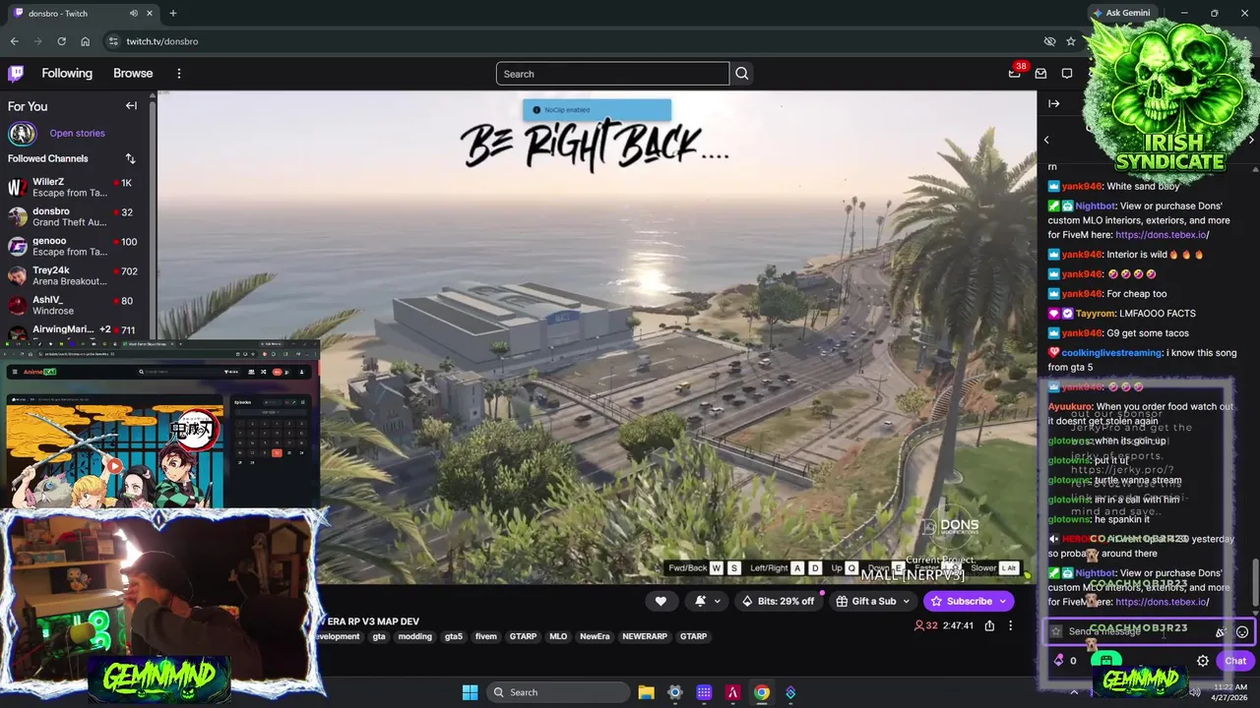Click the chat panel scrollbar

(x=1254, y=583)
